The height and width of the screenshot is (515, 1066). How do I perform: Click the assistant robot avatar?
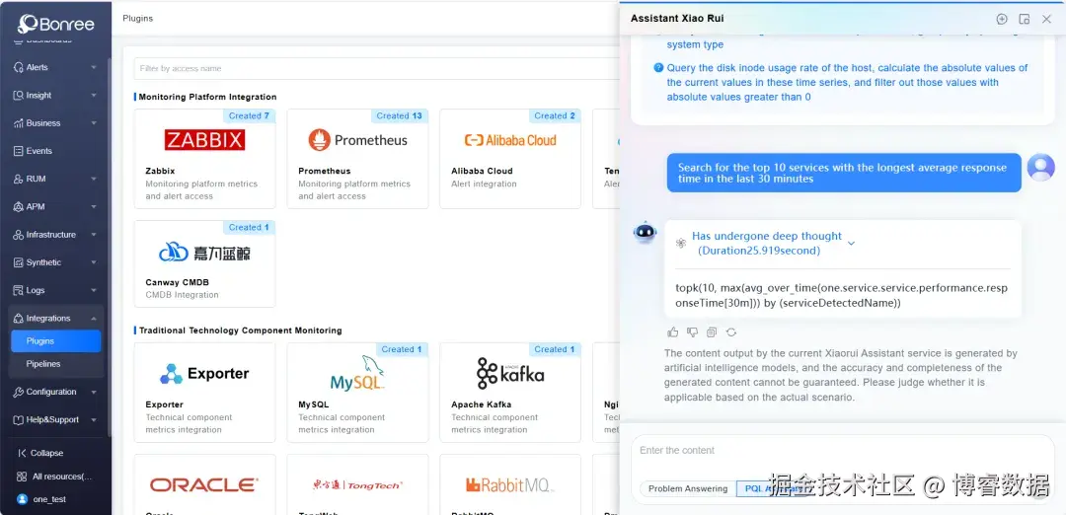pos(645,233)
